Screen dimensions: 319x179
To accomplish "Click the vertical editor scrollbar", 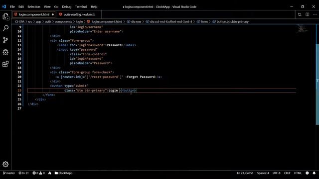I will click(317, 84).
